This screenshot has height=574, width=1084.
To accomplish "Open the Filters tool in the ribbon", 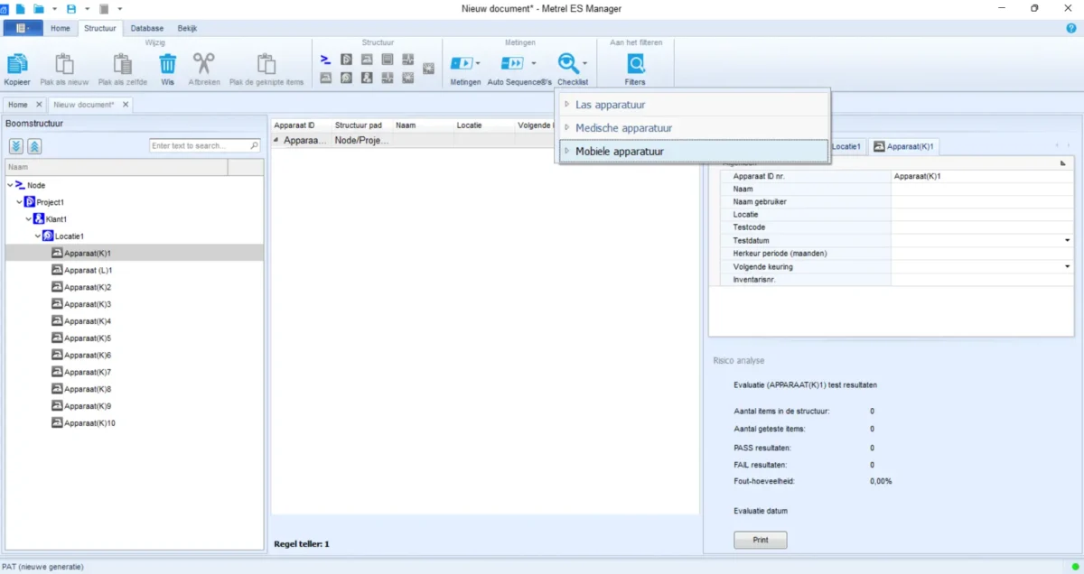I will click(x=635, y=64).
